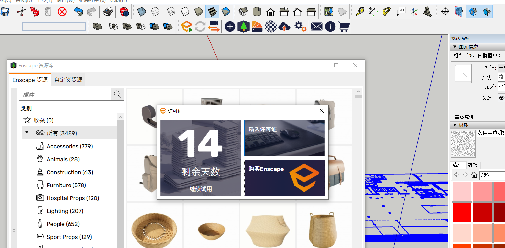This screenshot has height=248, width=505.
Task: Open the Enscape Material Editor checkered sphere
Action: pos(270,27)
